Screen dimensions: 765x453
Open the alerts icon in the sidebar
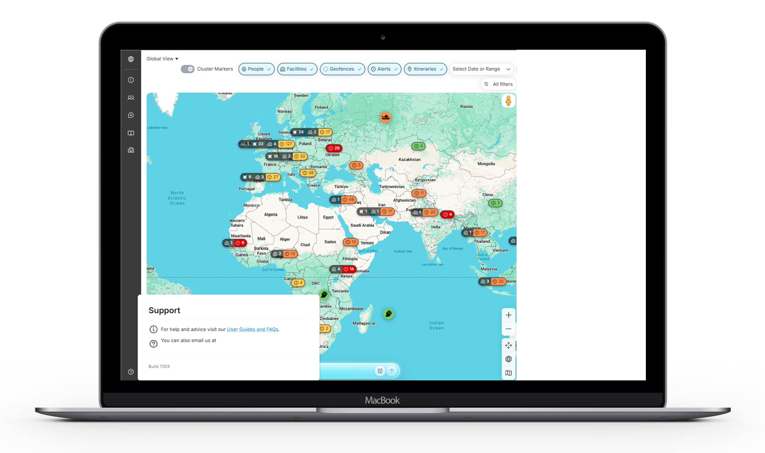(x=131, y=80)
